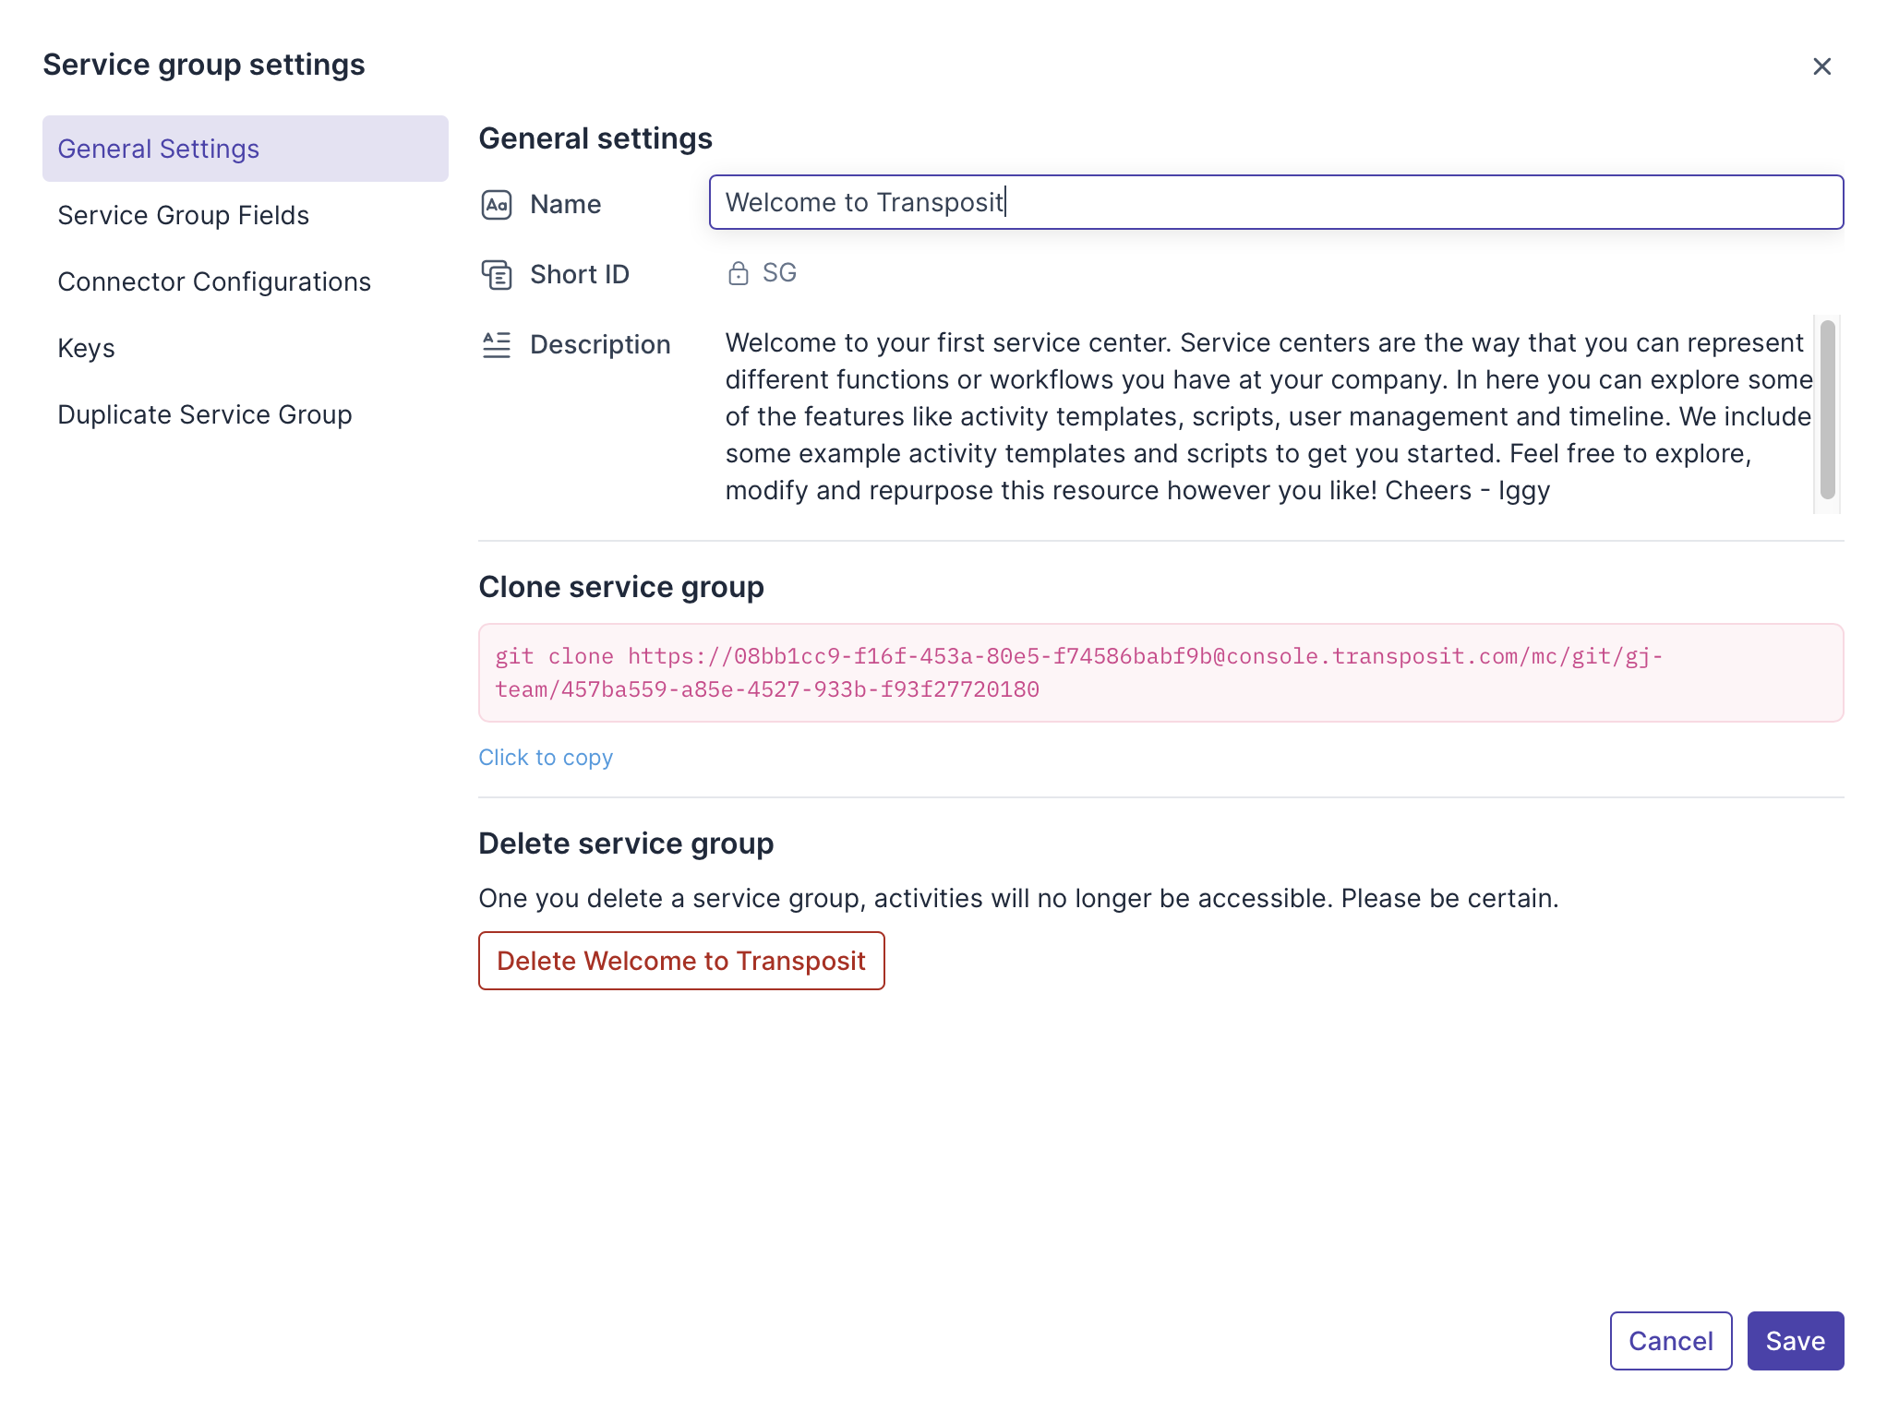
Task: Click the Name field text icon
Action: (x=496, y=204)
